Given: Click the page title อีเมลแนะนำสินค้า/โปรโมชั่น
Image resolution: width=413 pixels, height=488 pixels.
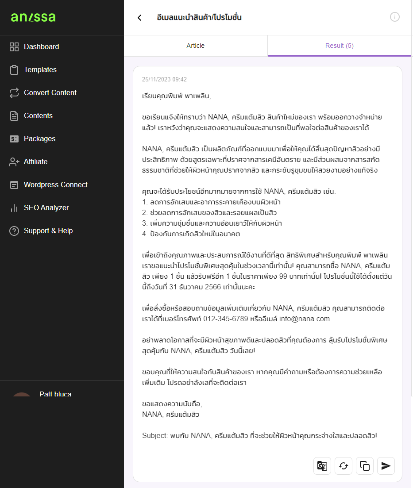Looking at the screenshot, I should pyautogui.click(x=199, y=17).
